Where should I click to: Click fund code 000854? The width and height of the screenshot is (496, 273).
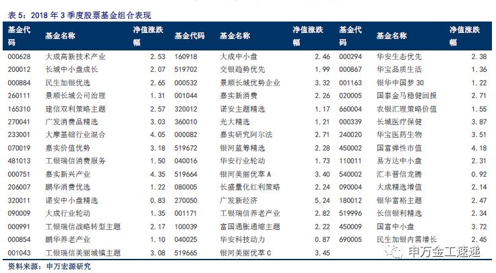point(20,239)
